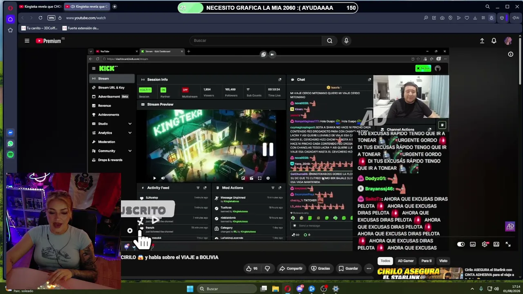Open the browser downloads icon
This screenshot has height=294, width=523.
pyautogui.click(x=475, y=18)
